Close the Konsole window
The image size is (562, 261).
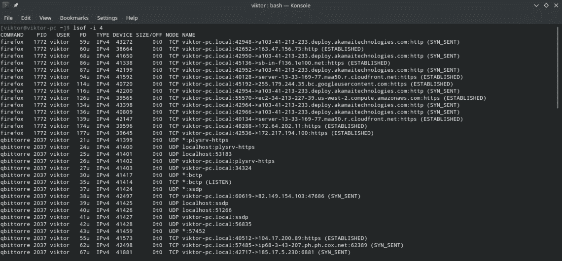(x=555, y=5)
